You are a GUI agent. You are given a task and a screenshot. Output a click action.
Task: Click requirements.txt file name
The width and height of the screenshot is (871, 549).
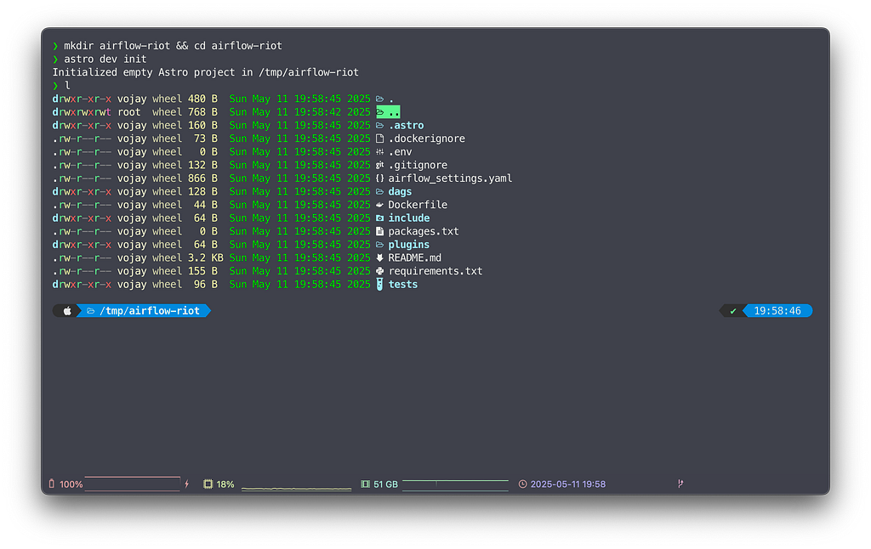[435, 271]
